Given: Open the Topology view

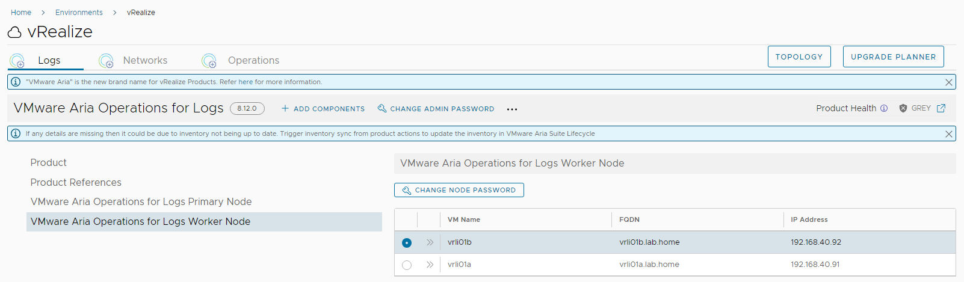Looking at the screenshot, I should tap(799, 57).
